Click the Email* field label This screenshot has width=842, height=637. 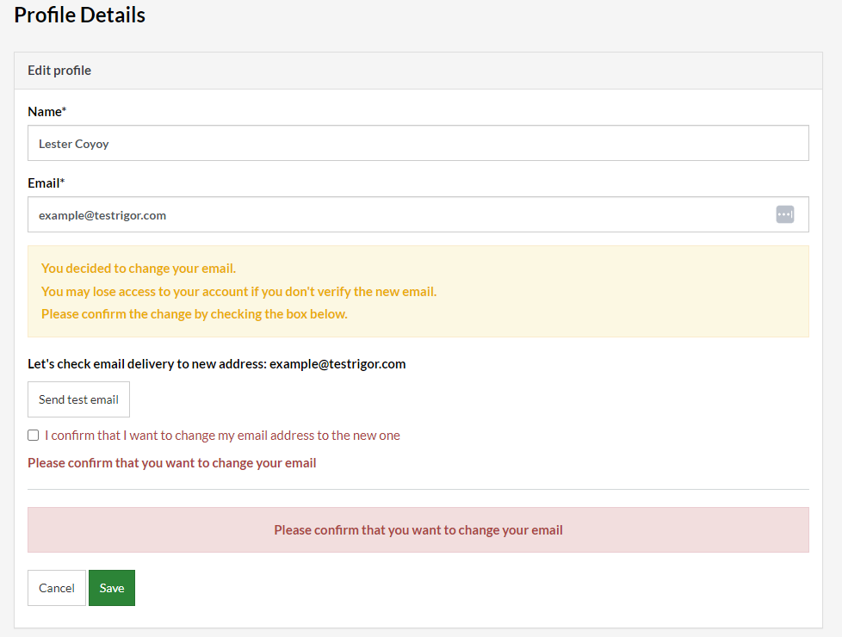pyautogui.click(x=46, y=183)
